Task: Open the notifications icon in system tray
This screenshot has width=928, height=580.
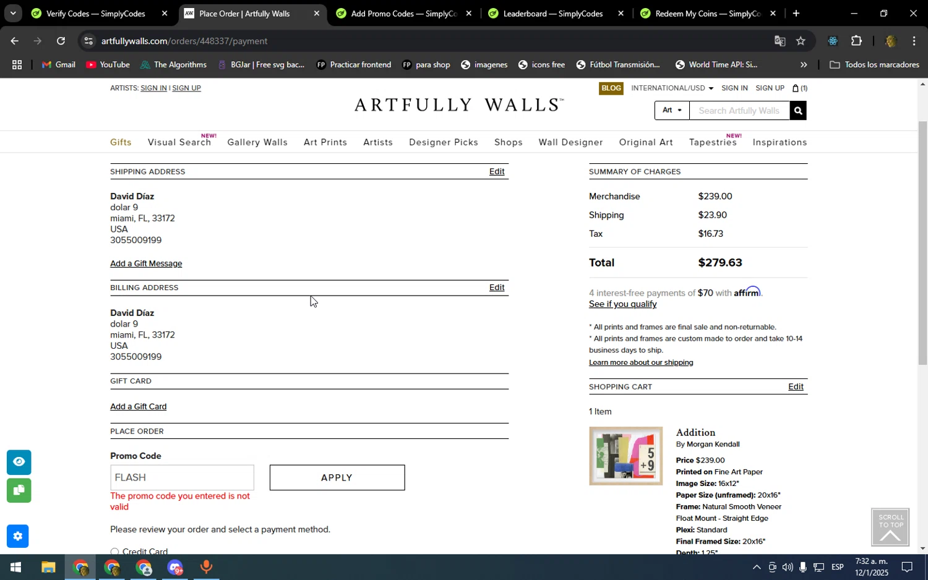Action: tap(907, 567)
